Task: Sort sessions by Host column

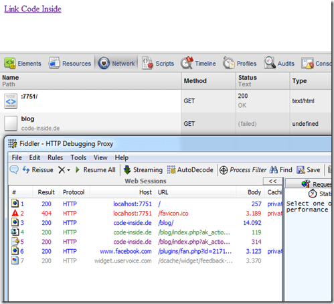Action: (x=122, y=192)
